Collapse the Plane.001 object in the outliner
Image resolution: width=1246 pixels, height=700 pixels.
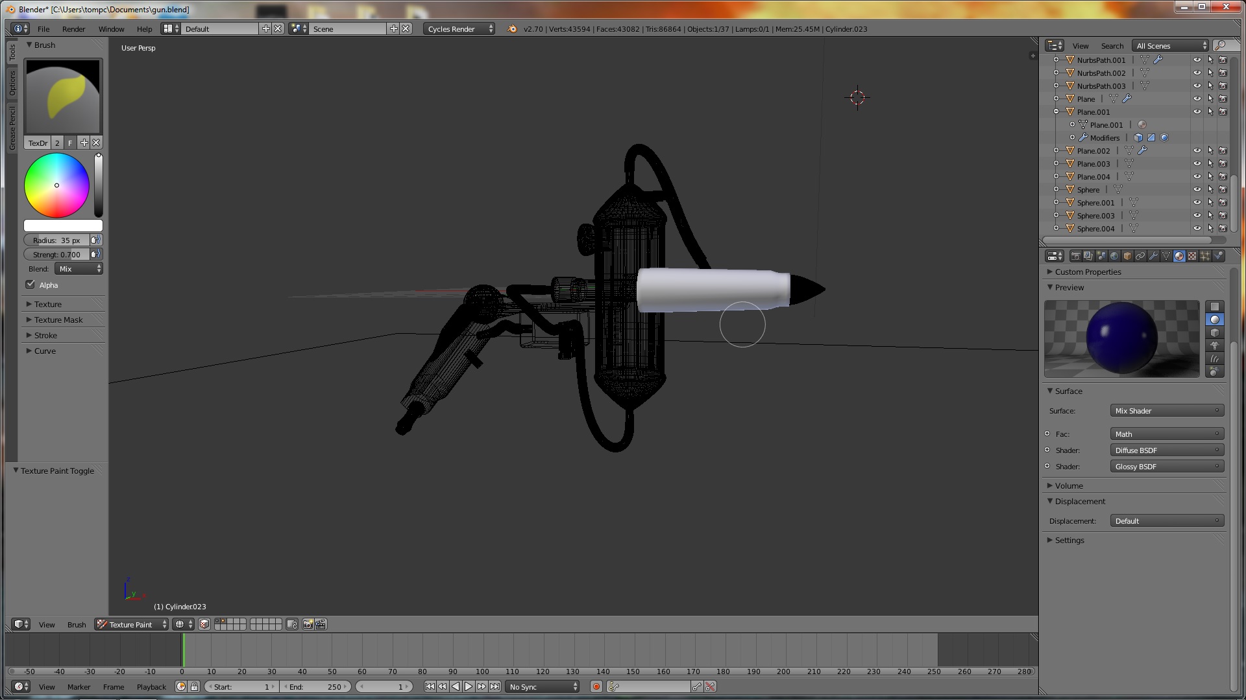point(1057,111)
